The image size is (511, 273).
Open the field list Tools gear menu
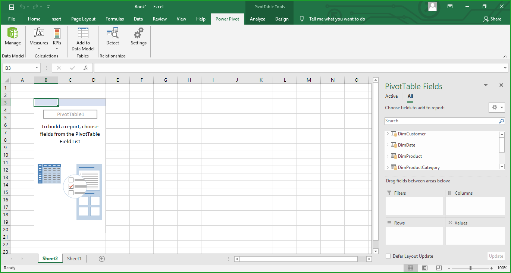(497, 107)
